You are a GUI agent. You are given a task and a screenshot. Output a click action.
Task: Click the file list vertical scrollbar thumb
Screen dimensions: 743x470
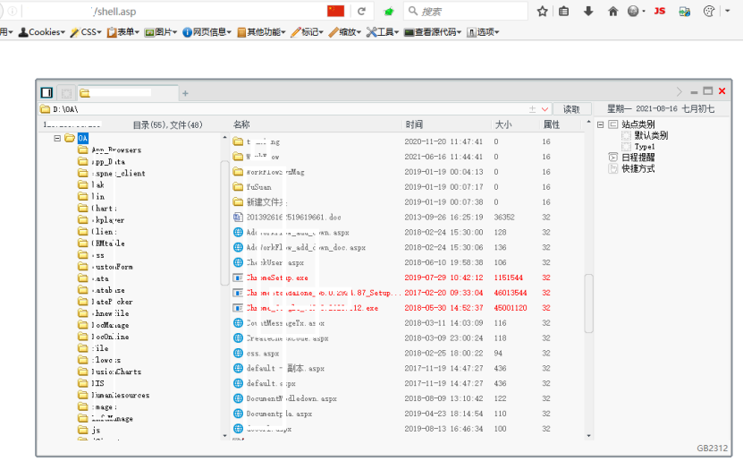point(588,303)
